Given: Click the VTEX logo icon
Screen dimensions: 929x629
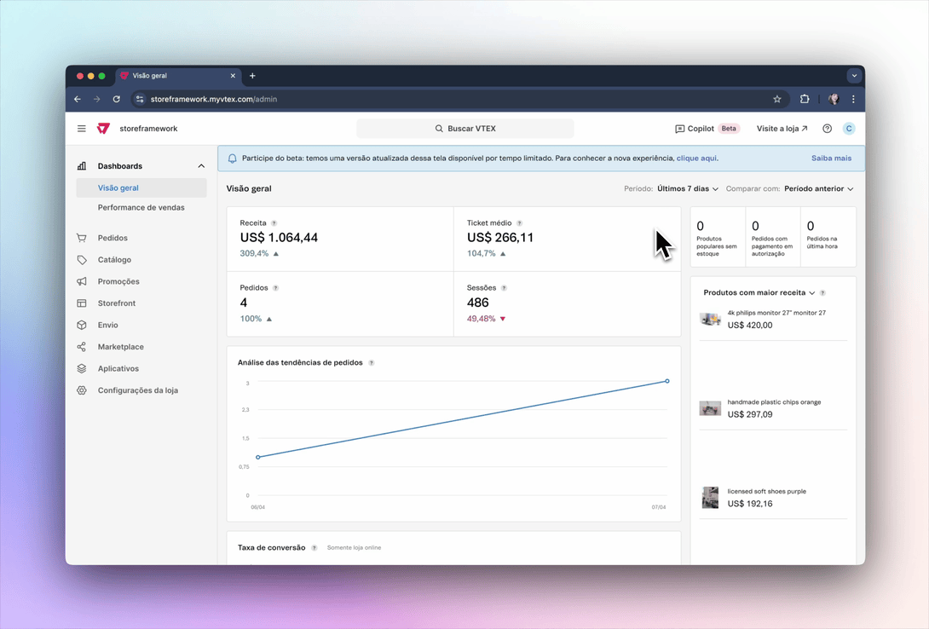Looking at the screenshot, I should coord(103,129).
